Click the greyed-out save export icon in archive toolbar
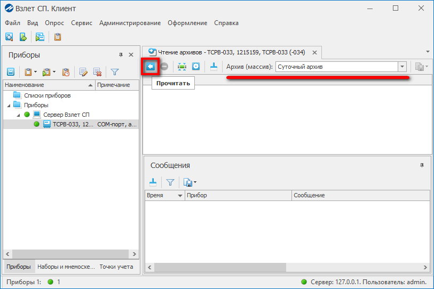The image size is (434, 289). point(420,67)
